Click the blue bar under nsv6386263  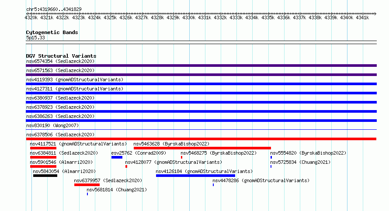201,121
